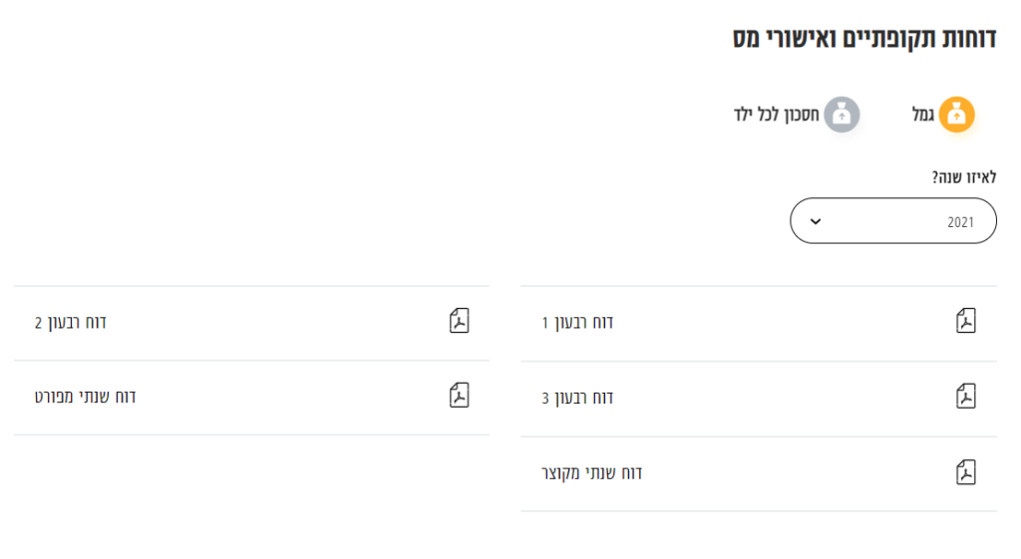The height and width of the screenshot is (559, 1021).
Task: Click the דוחות תקופתיים ואישורי מס heading
Action: coord(864,39)
